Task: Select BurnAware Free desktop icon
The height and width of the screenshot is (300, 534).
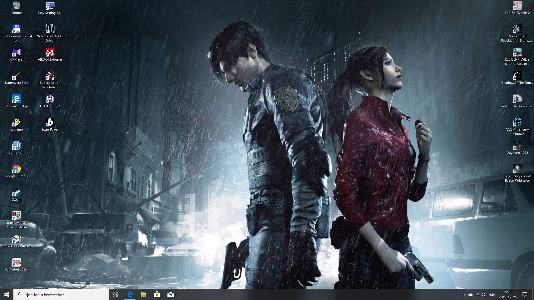Action: 17,78
